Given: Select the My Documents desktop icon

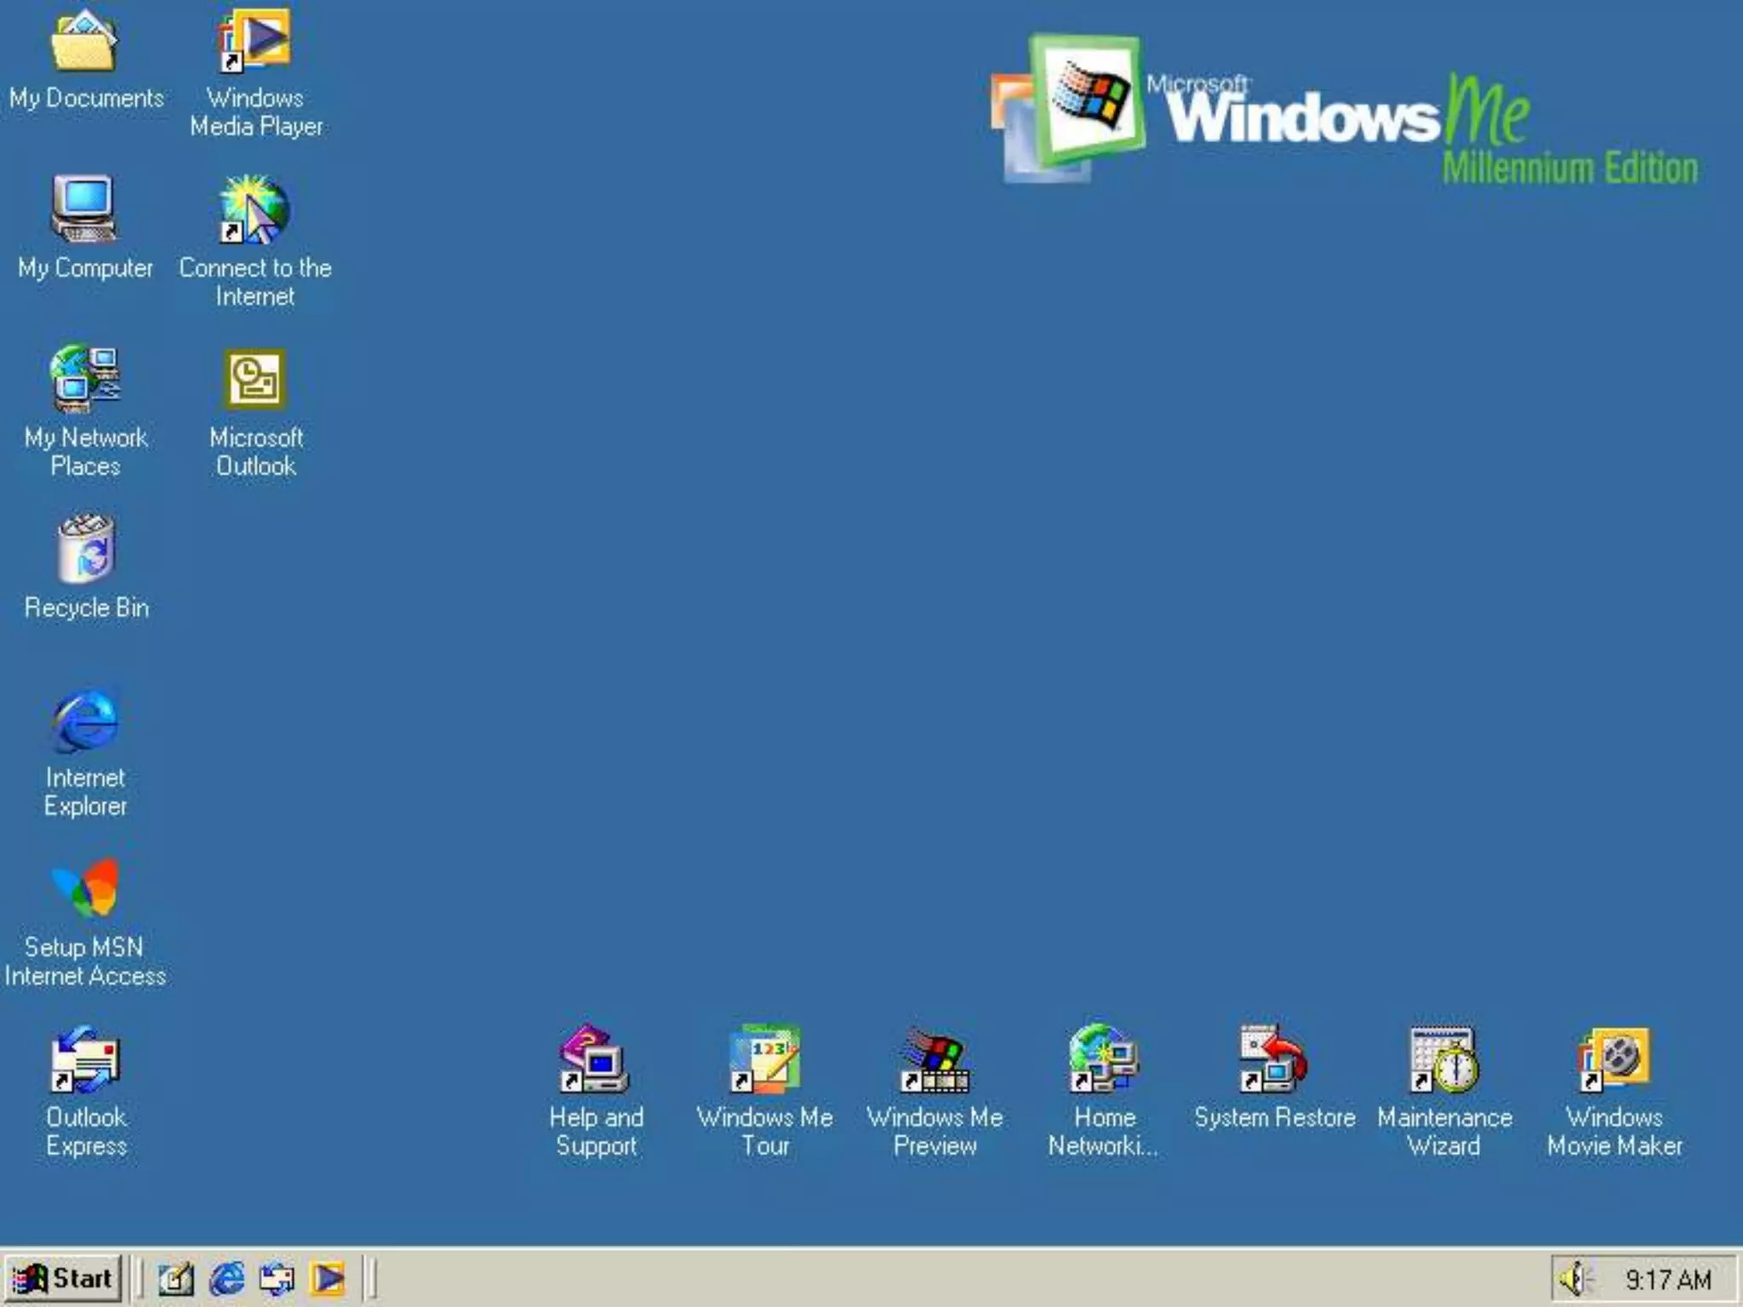Looking at the screenshot, I should (85, 43).
